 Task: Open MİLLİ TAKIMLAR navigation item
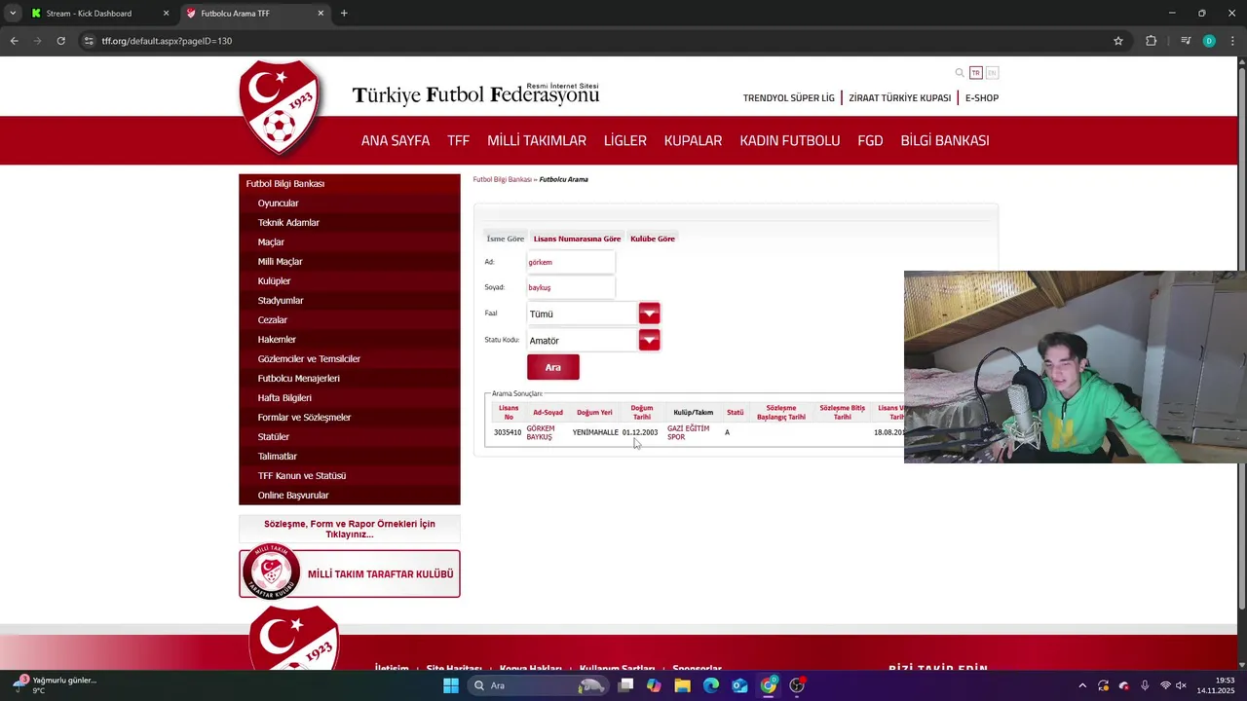(537, 140)
